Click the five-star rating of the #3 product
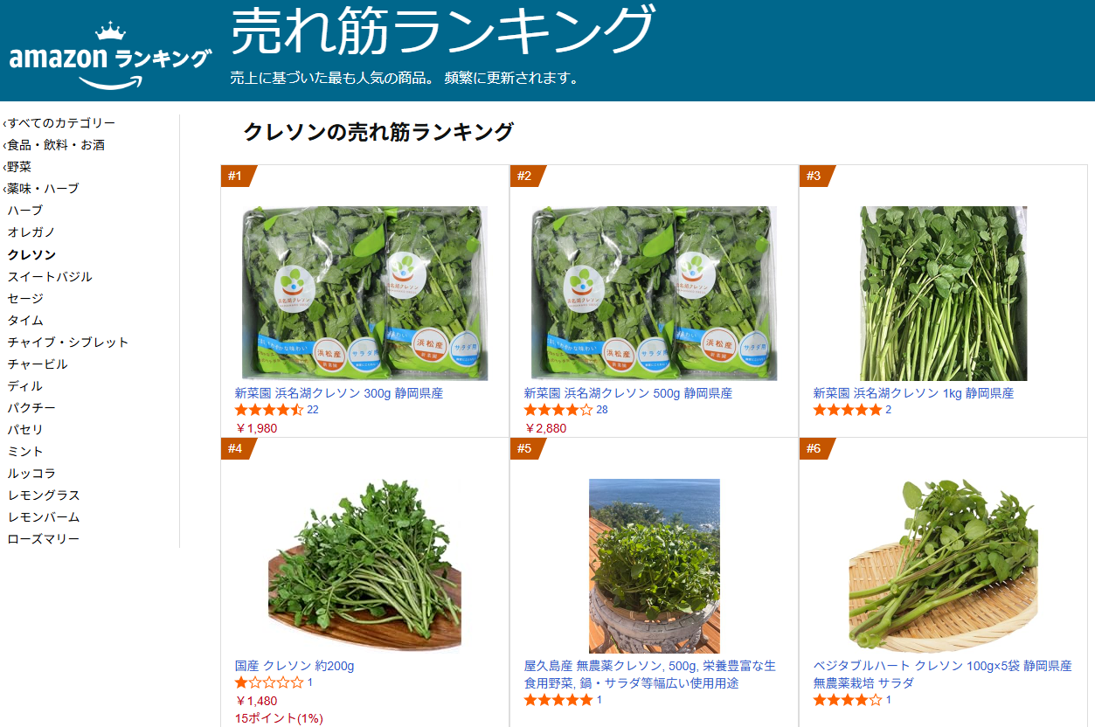The width and height of the screenshot is (1095, 727). 848,410
